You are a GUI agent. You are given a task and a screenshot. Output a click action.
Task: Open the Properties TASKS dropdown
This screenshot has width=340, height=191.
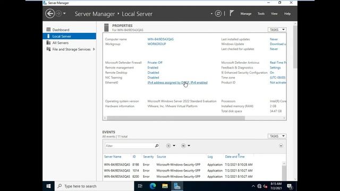[x=277, y=30]
